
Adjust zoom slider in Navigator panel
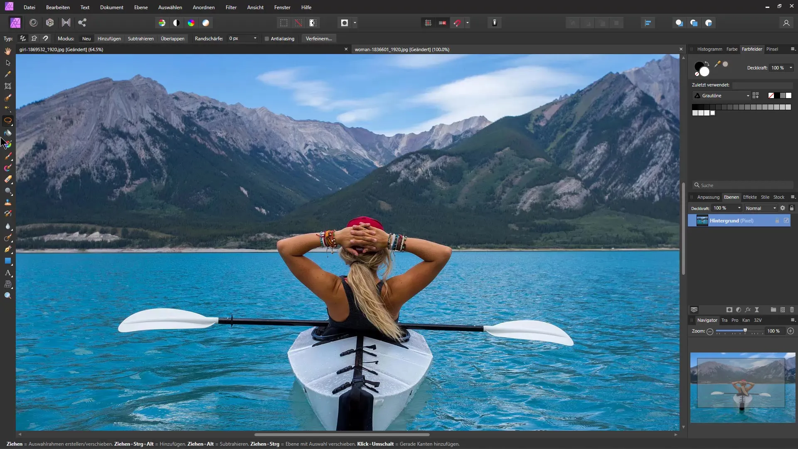coord(744,331)
